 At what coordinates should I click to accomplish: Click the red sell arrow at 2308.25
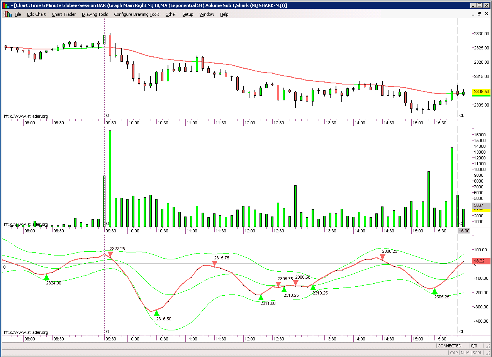click(x=382, y=257)
